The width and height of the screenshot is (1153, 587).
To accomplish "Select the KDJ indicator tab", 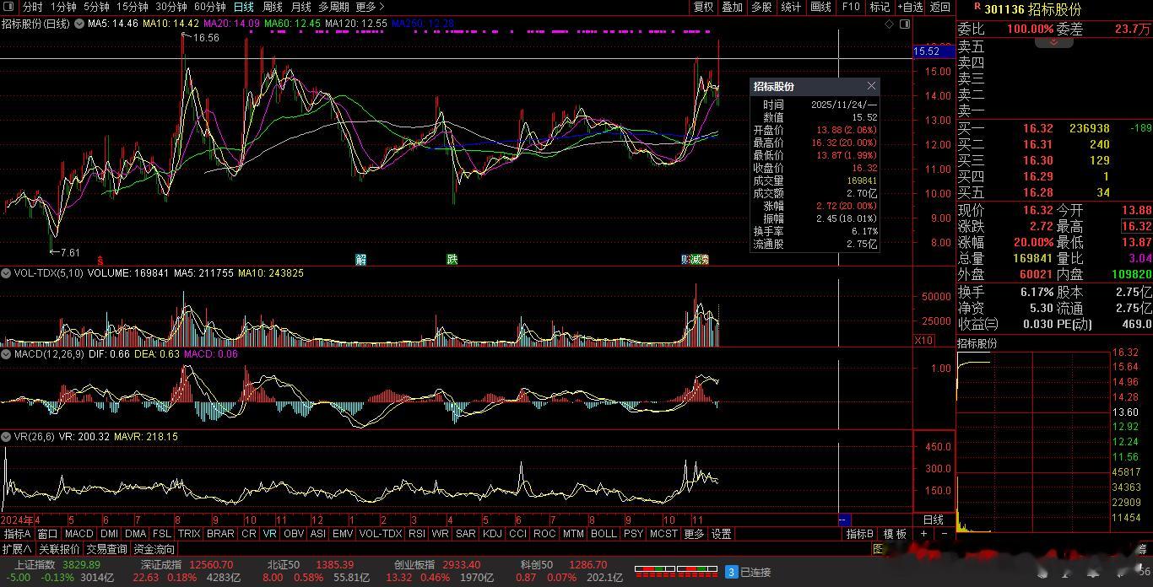I will click(492, 534).
